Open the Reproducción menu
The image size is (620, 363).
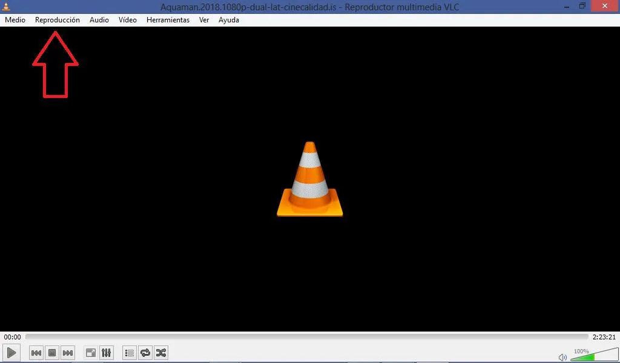pyautogui.click(x=57, y=19)
